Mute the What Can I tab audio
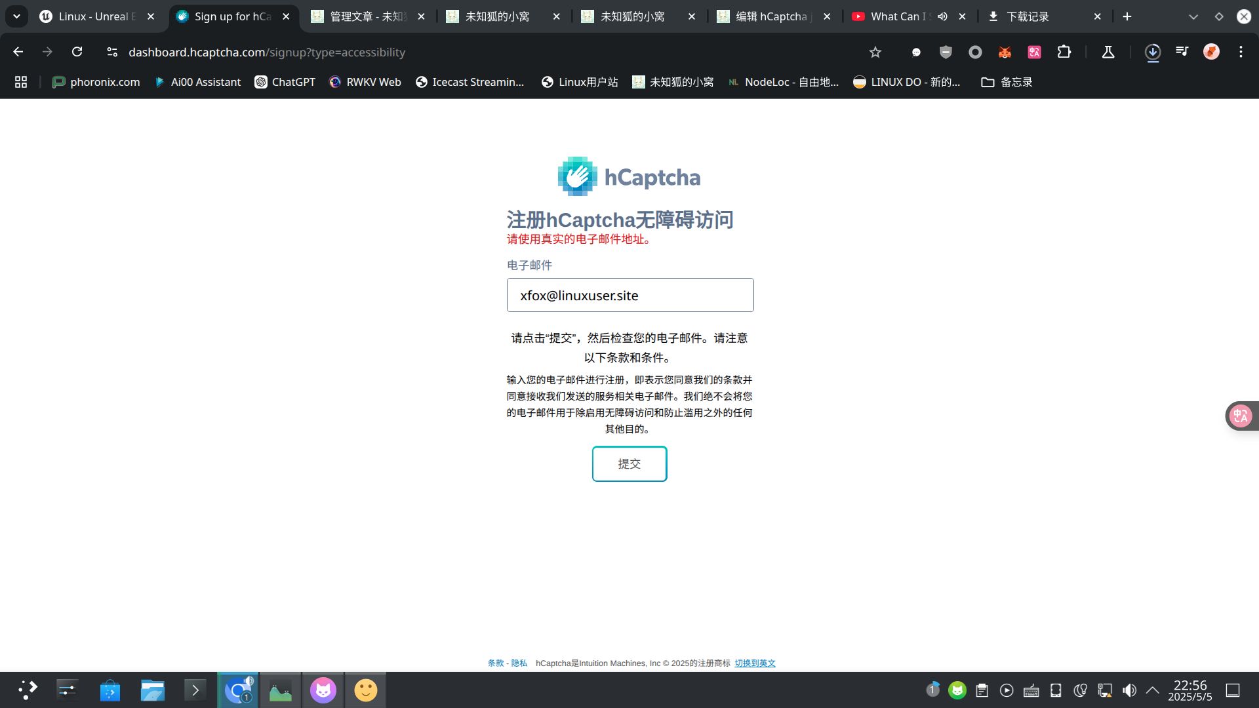 [942, 16]
